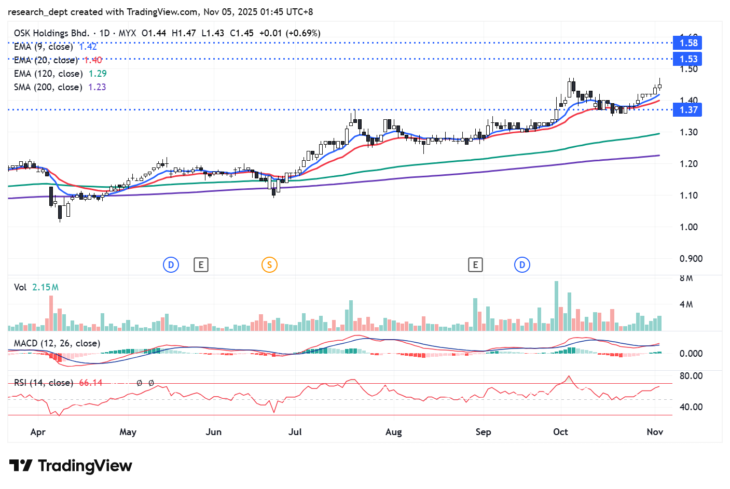Select the SMA (200, close) indicator legend

coord(48,87)
